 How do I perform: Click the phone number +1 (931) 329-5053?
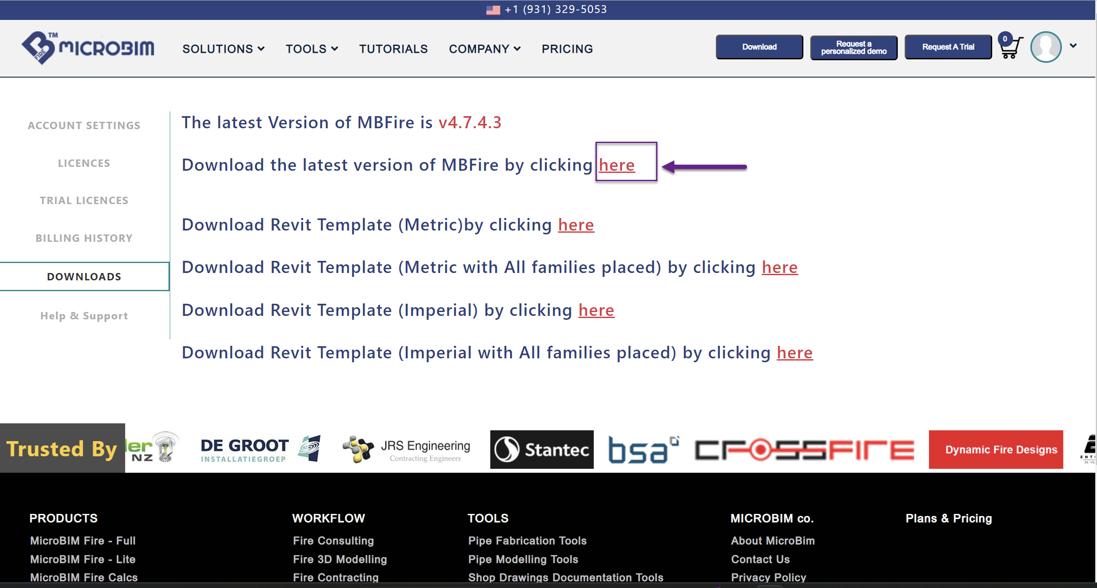pos(556,10)
